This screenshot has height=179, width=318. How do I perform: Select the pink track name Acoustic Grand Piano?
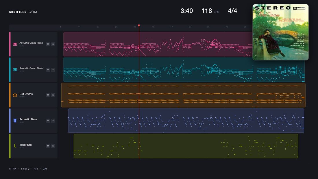tap(31, 43)
